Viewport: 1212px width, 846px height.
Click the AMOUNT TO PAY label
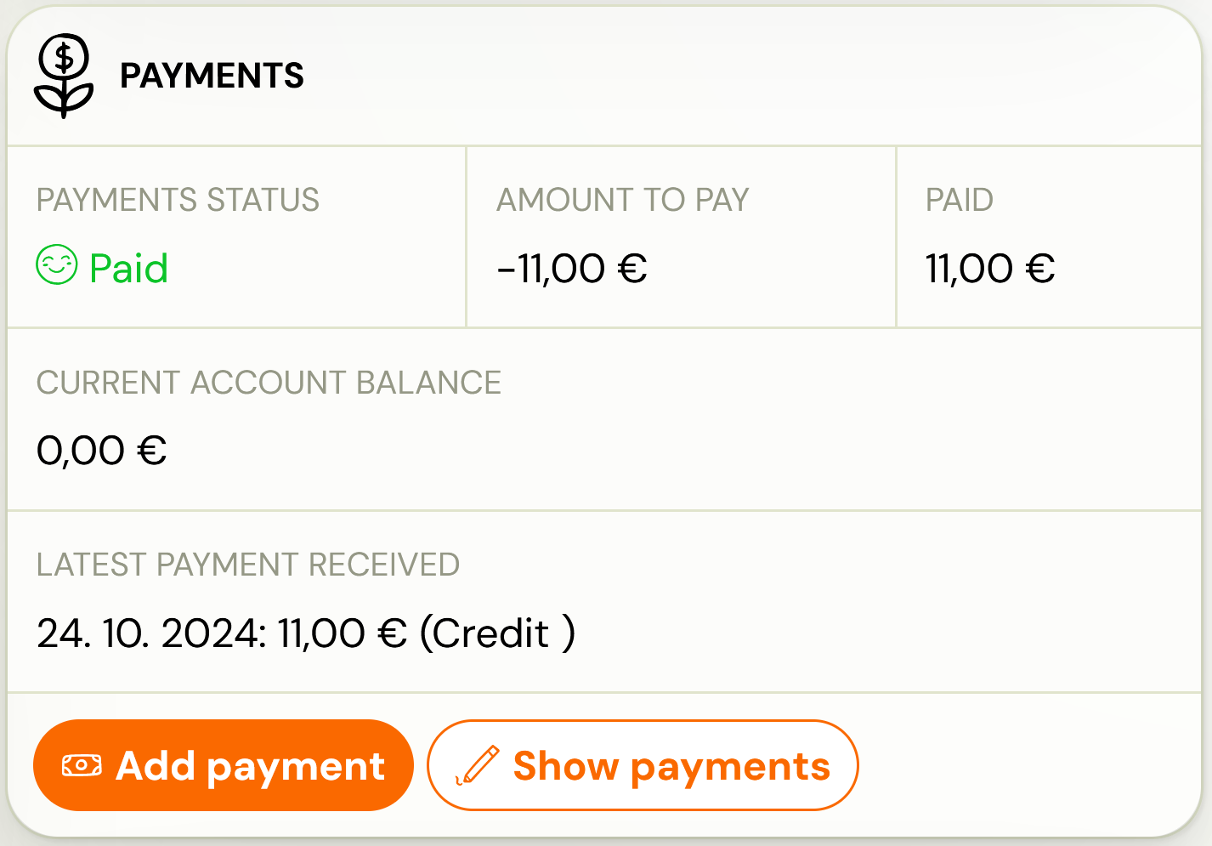[x=623, y=201]
